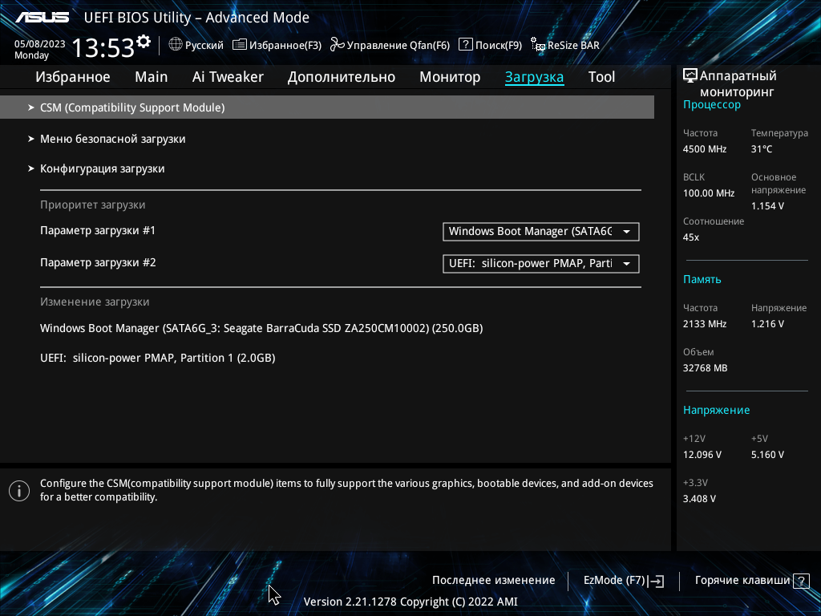Viewport: 821px width, 616px height.
Task: Select UEFI silicon-power PMAP boot override
Action: point(158,358)
